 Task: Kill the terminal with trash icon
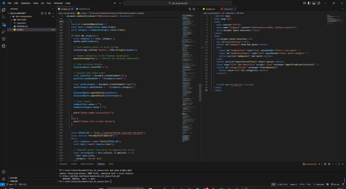329,164
